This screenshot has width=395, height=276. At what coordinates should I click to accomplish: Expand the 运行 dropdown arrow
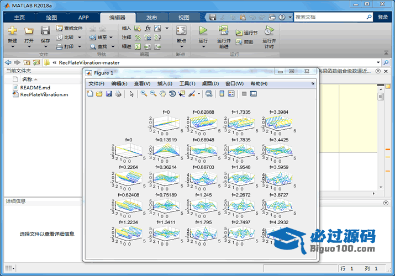pyautogui.click(x=203, y=46)
